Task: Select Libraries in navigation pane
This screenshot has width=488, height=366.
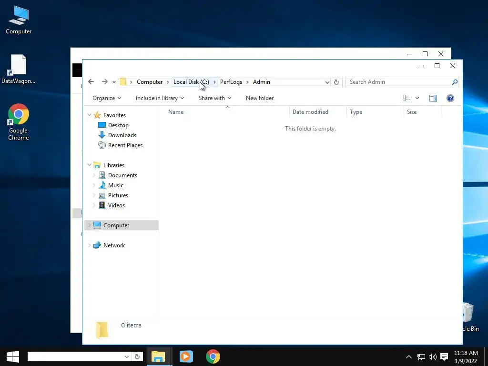Action: click(113, 165)
